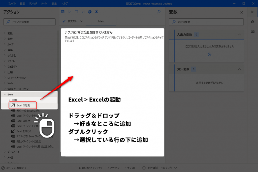The image size is (258, 172).
Task: Open the サブフロー dropdown
Action: [x=73, y=21]
